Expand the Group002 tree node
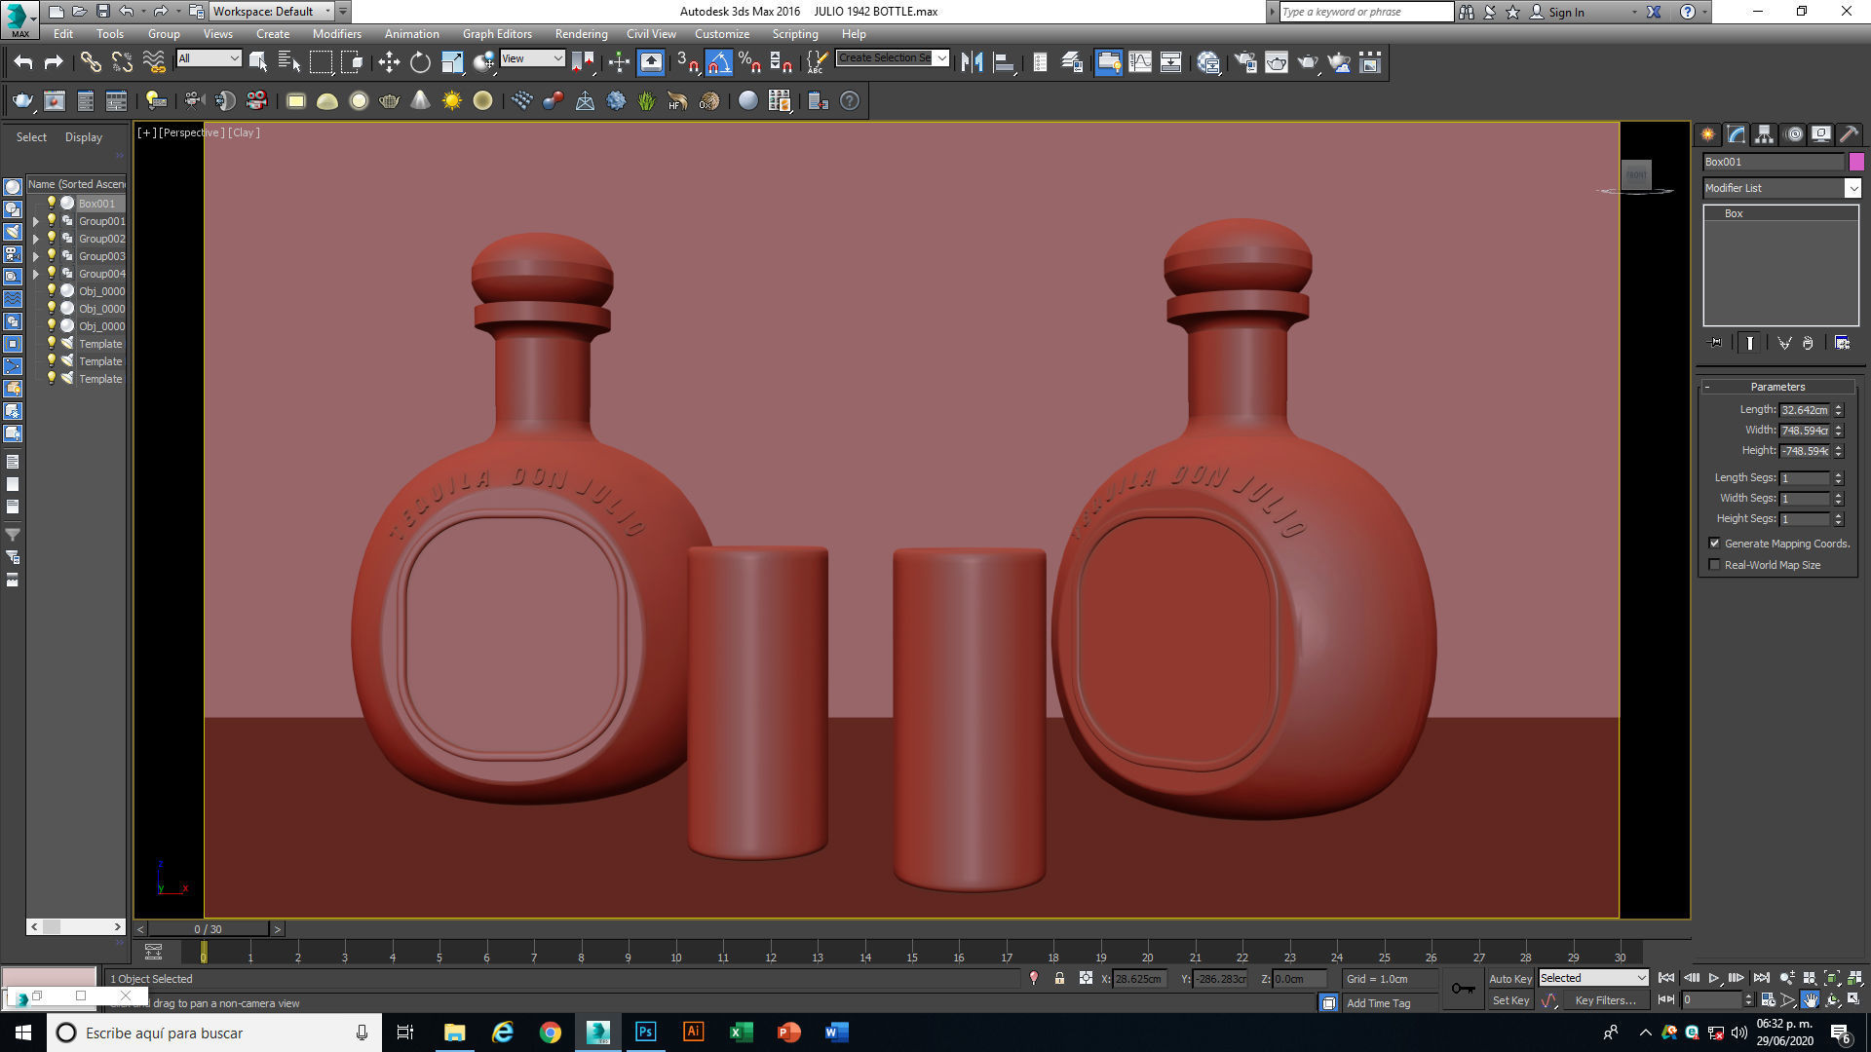 coord(36,239)
